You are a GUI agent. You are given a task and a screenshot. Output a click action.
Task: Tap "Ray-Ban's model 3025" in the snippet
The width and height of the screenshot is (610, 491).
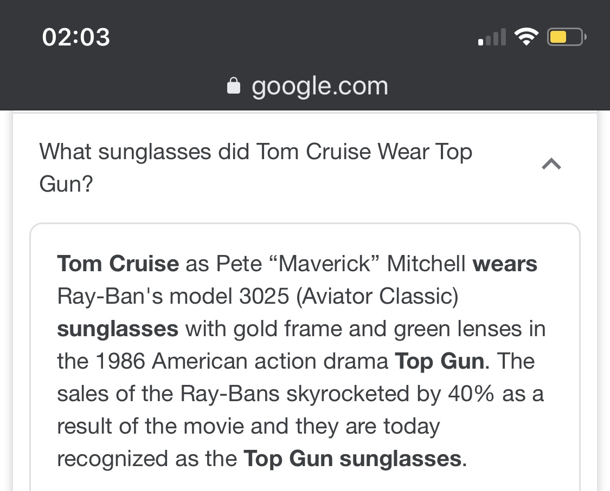coord(173,297)
